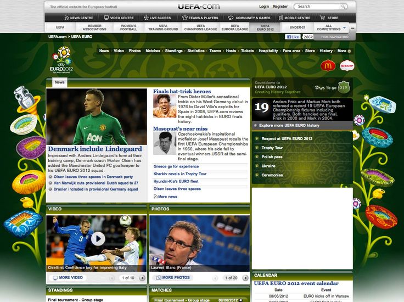Open the UEFA Champions League tab
The height and width of the screenshot is (302, 404).
tap(201, 27)
